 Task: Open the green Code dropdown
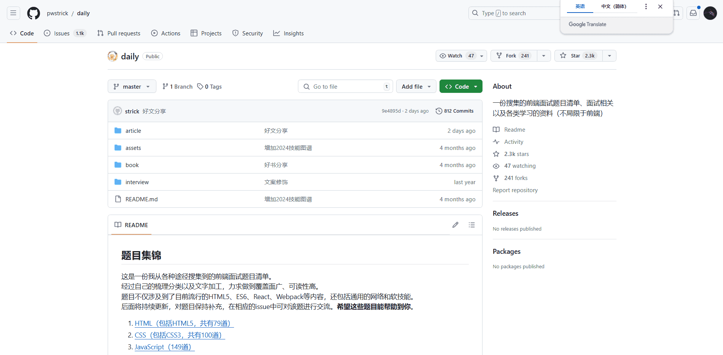click(460, 86)
